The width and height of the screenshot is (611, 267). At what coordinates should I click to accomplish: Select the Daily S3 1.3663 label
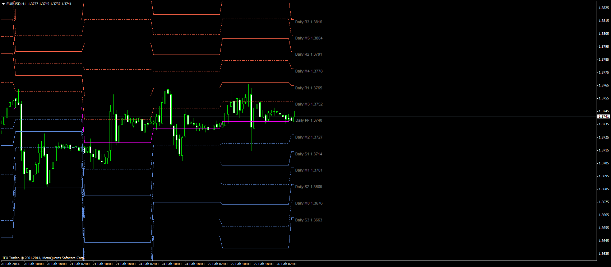tap(309, 220)
